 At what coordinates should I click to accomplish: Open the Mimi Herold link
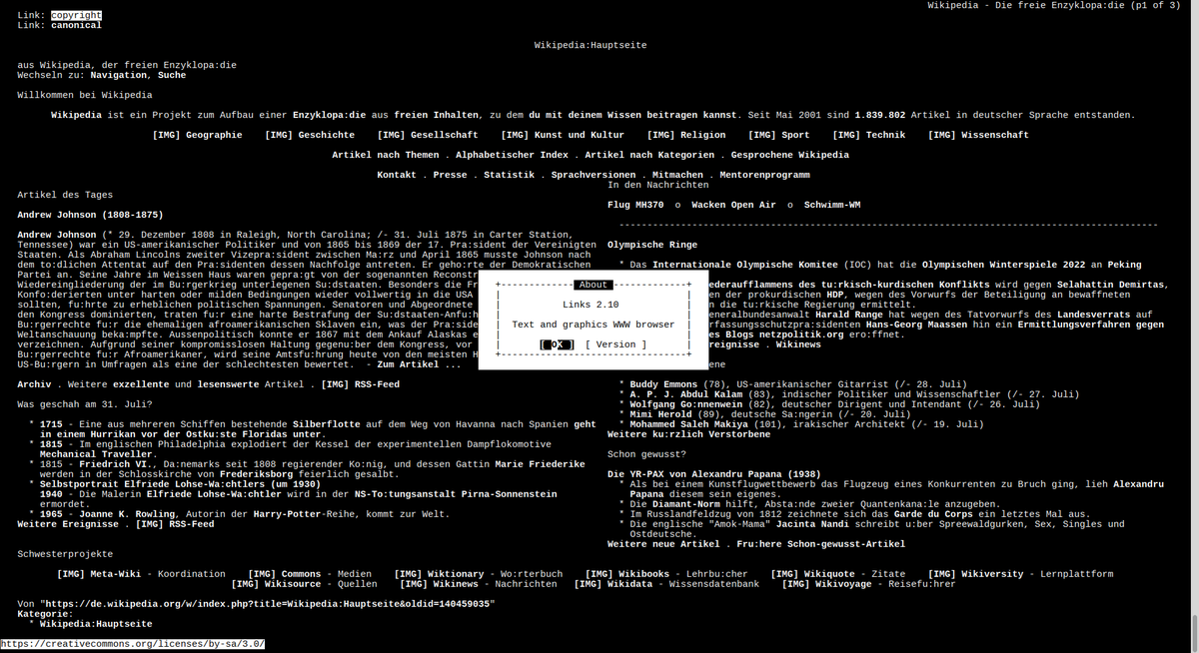(660, 414)
